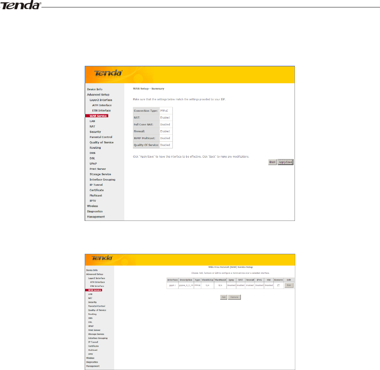Click PPPoE value of Connection Type row
Image resolution: width=380 pixels, height=370 pixels.
tap(164, 111)
